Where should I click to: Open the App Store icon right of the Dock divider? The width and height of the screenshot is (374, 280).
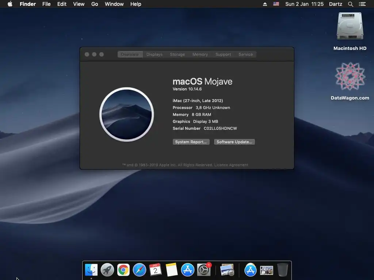click(x=251, y=270)
